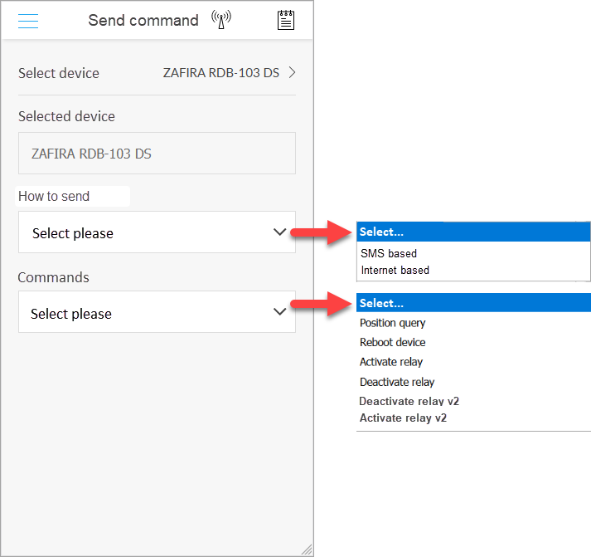Select Reboot device command

pyautogui.click(x=392, y=342)
